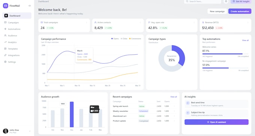Open options menu on Total campaigns card
Screen dimensions: 255x136
[x=87, y=22]
